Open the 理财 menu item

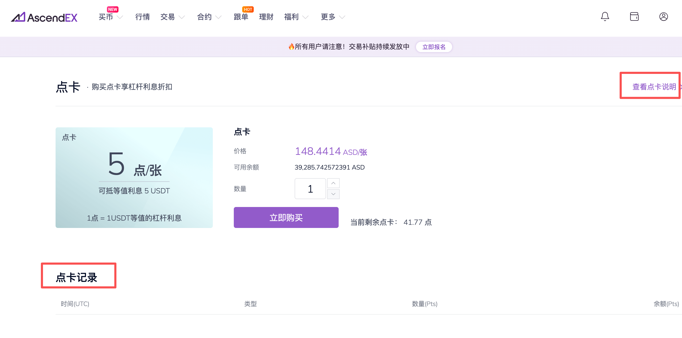coord(266,17)
